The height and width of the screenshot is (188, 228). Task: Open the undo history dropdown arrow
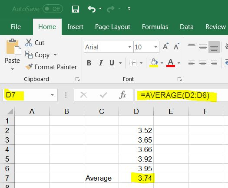coord(100,9)
